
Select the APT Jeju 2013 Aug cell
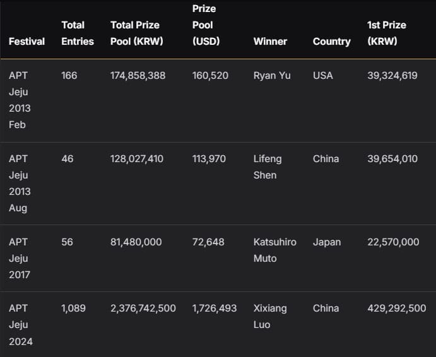pos(20,183)
